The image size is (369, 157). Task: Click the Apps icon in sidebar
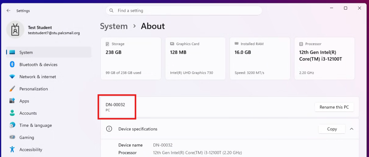[x=12, y=101]
